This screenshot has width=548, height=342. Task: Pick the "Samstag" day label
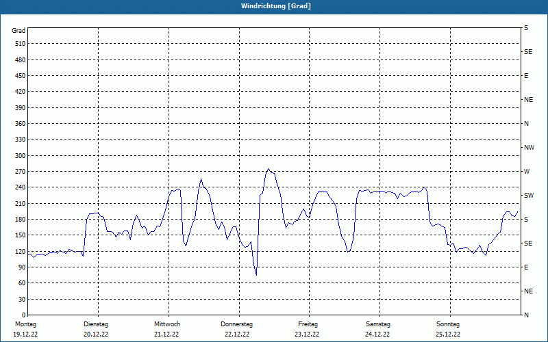click(x=378, y=324)
